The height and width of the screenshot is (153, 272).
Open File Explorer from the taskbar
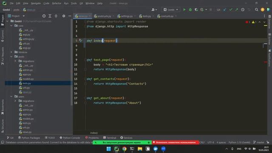click(x=140, y=149)
